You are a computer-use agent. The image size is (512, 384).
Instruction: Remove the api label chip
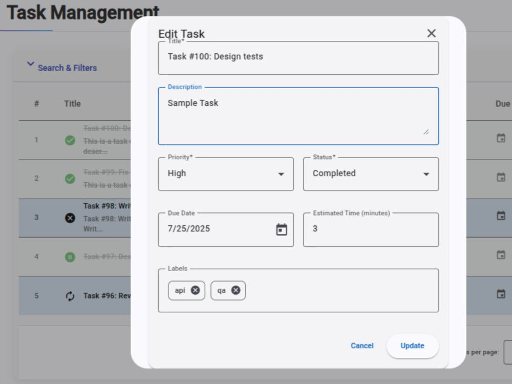coord(195,290)
